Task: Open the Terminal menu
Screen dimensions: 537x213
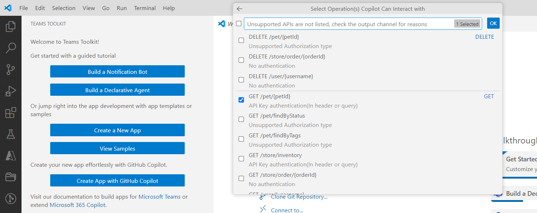Action: tap(145, 8)
